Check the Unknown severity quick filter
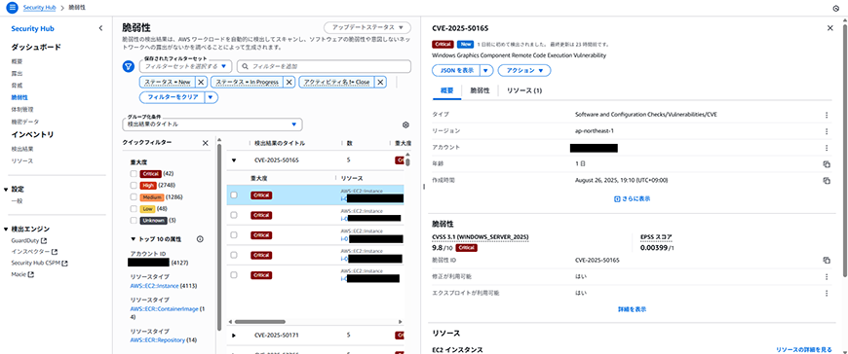 pos(134,220)
